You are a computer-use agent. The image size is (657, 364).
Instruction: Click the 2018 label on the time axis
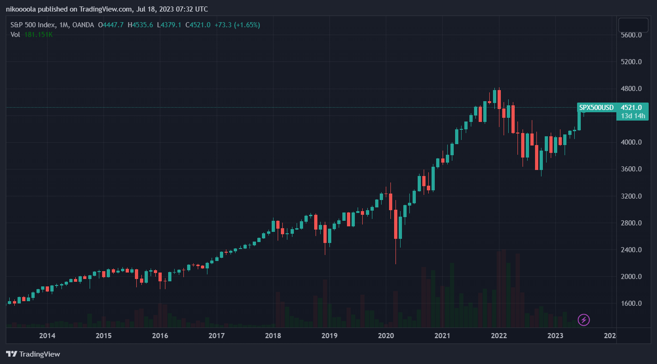click(273, 336)
